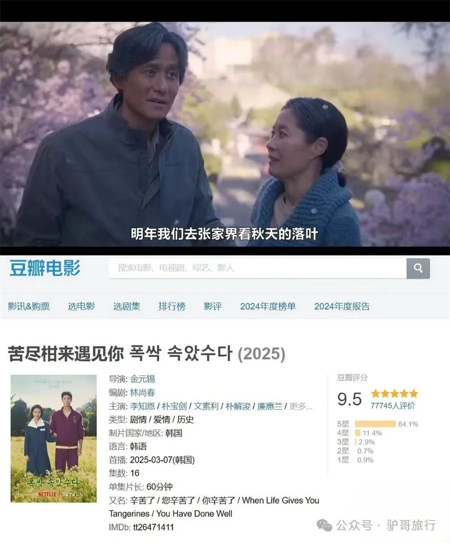Open director 金元锡's page

142,379
